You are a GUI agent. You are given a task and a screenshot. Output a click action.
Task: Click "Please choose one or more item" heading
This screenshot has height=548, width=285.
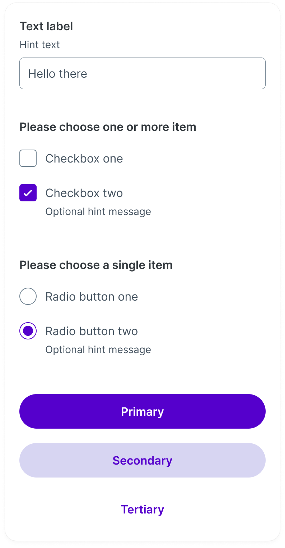tap(108, 127)
